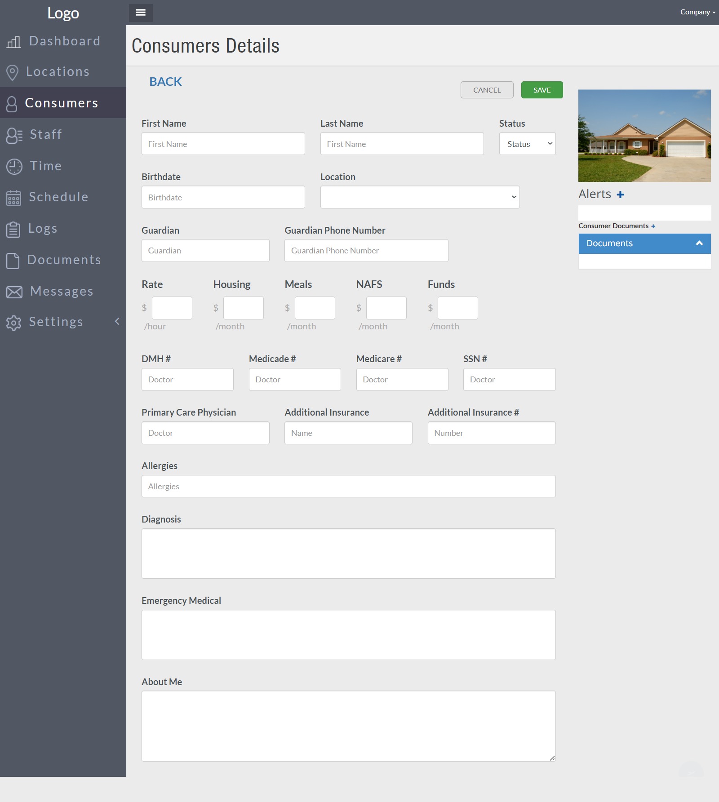719x802 pixels.
Task: Click the Schedule calendar icon
Action: click(14, 198)
